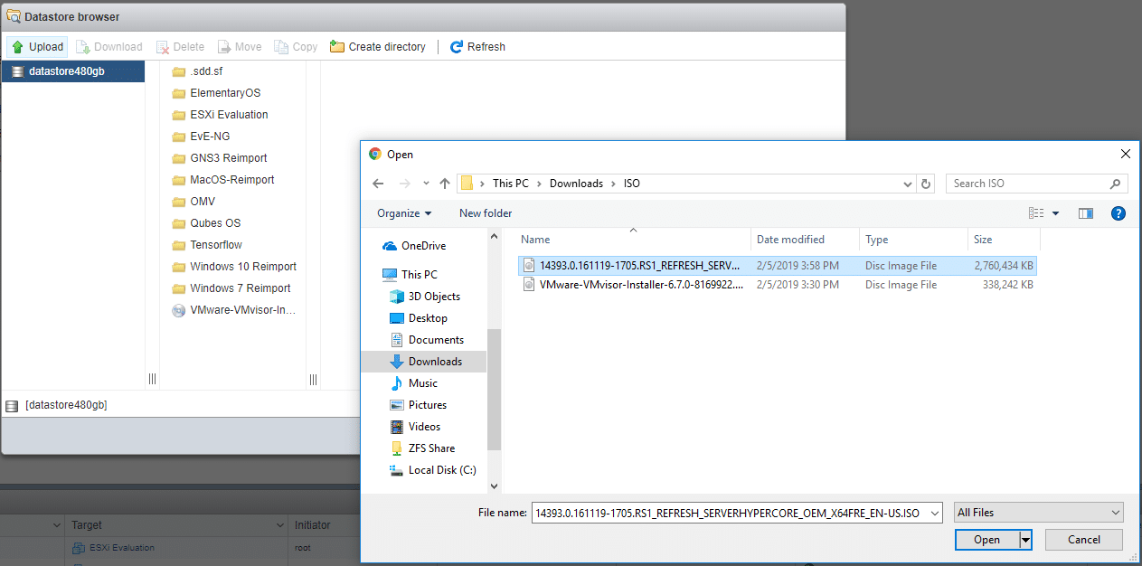The image size is (1142, 566).
Task: Open recent locations dropdown beside Forward arrow
Action: click(x=426, y=184)
